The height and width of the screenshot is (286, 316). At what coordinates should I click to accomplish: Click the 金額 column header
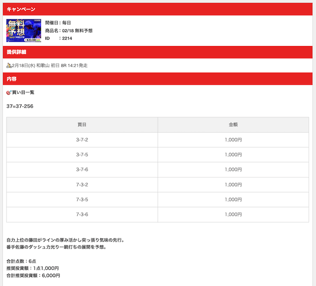pos(233,125)
